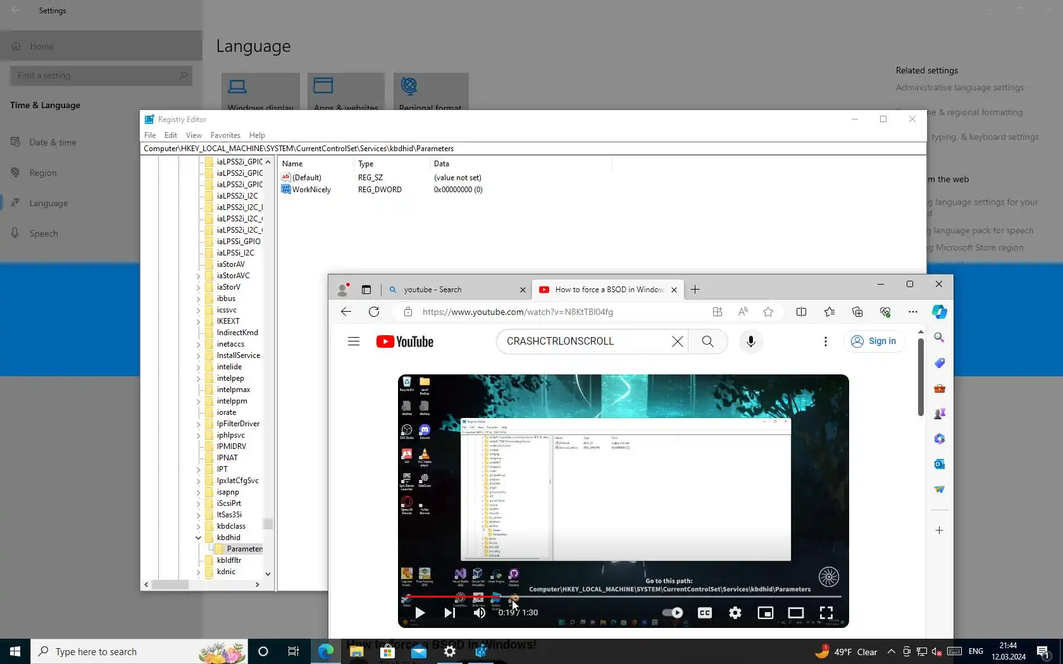Open Games in the Edge sidebar
Image resolution: width=1063 pixels, height=664 pixels.
[x=940, y=414]
